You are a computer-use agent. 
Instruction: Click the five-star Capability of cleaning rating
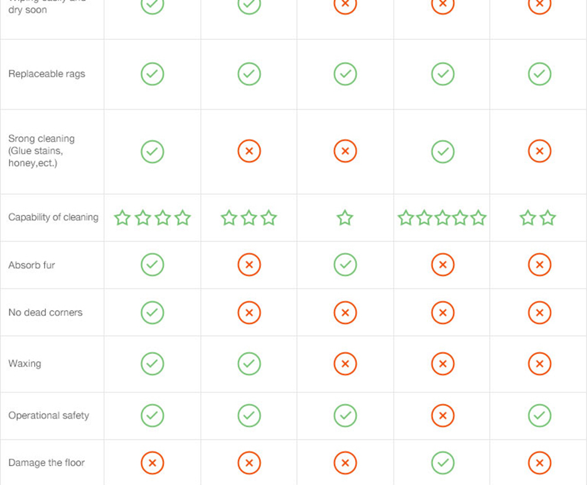[x=442, y=218]
